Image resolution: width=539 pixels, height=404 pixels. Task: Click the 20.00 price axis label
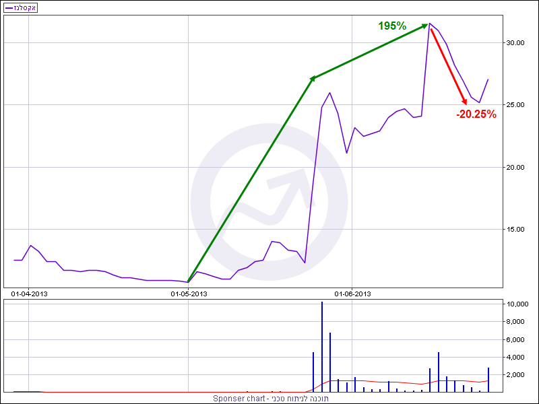click(515, 167)
